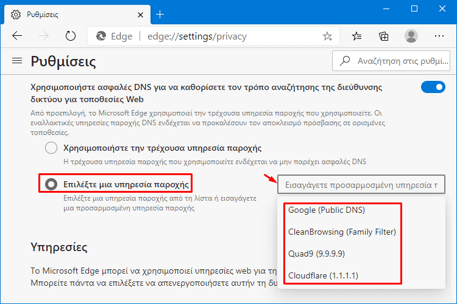
Task: Minimize the Edge window
Action: coord(386,9)
